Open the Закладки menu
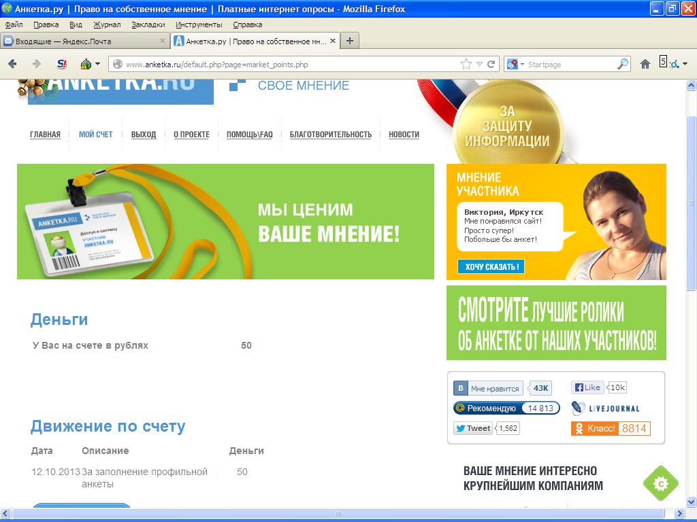Image resolution: width=697 pixels, height=522 pixels. click(x=148, y=25)
